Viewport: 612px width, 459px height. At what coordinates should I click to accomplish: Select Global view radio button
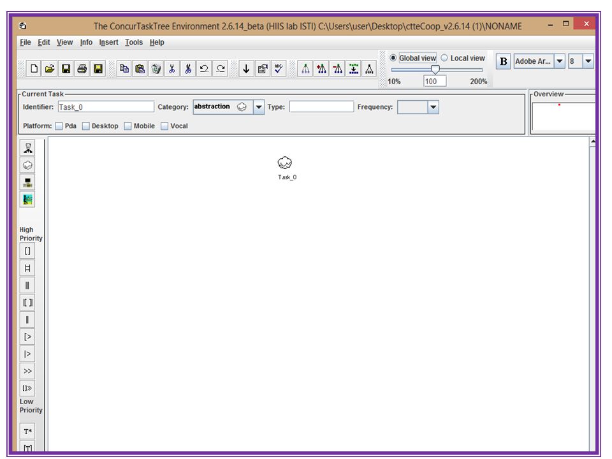(x=393, y=58)
